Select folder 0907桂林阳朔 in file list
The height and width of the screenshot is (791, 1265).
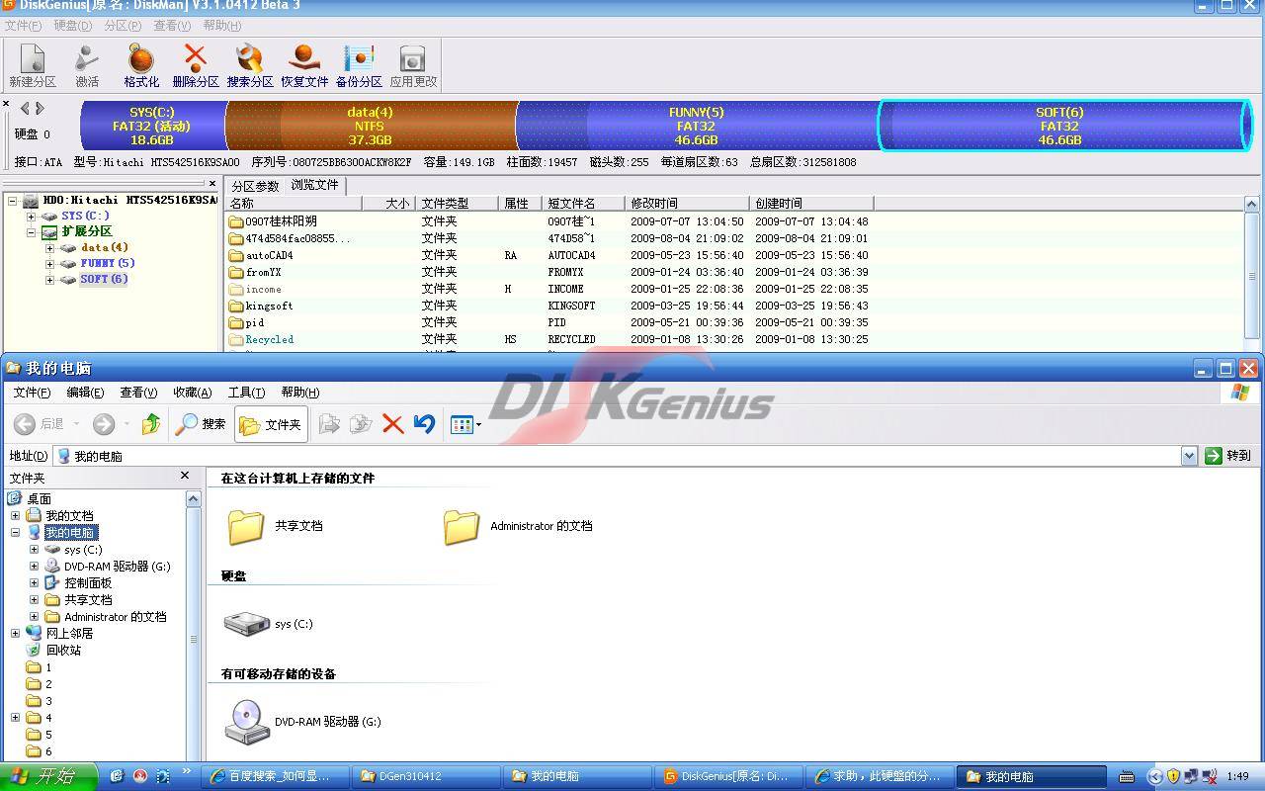click(x=273, y=221)
